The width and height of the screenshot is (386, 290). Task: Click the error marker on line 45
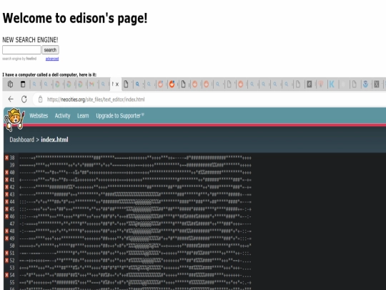7,209
